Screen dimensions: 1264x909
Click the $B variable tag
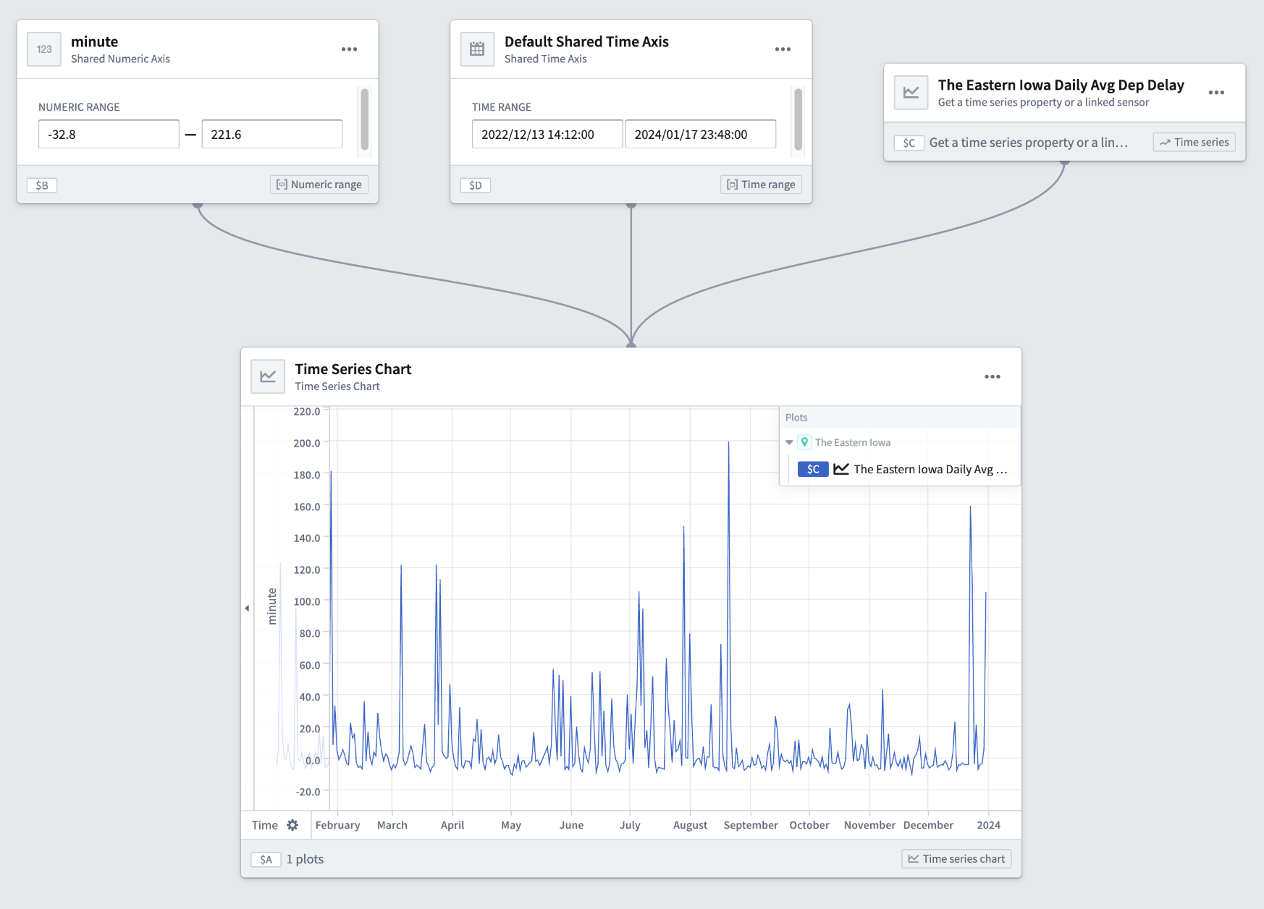tap(42, 185)
